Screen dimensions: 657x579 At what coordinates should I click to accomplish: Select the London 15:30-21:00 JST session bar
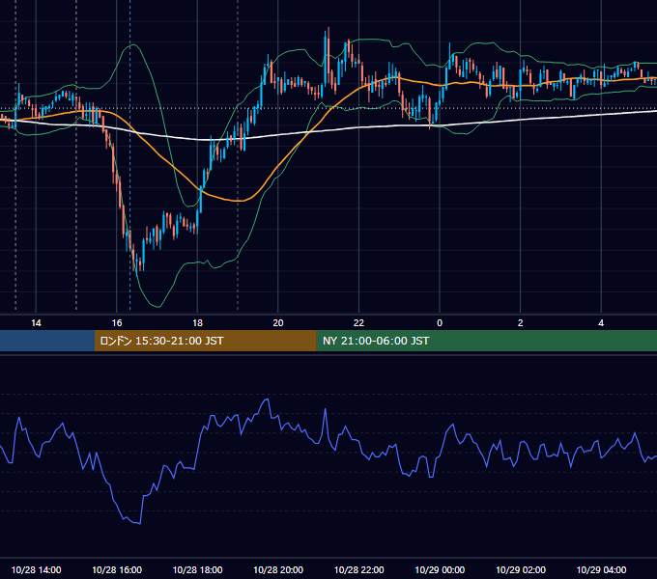coord(205,341)
